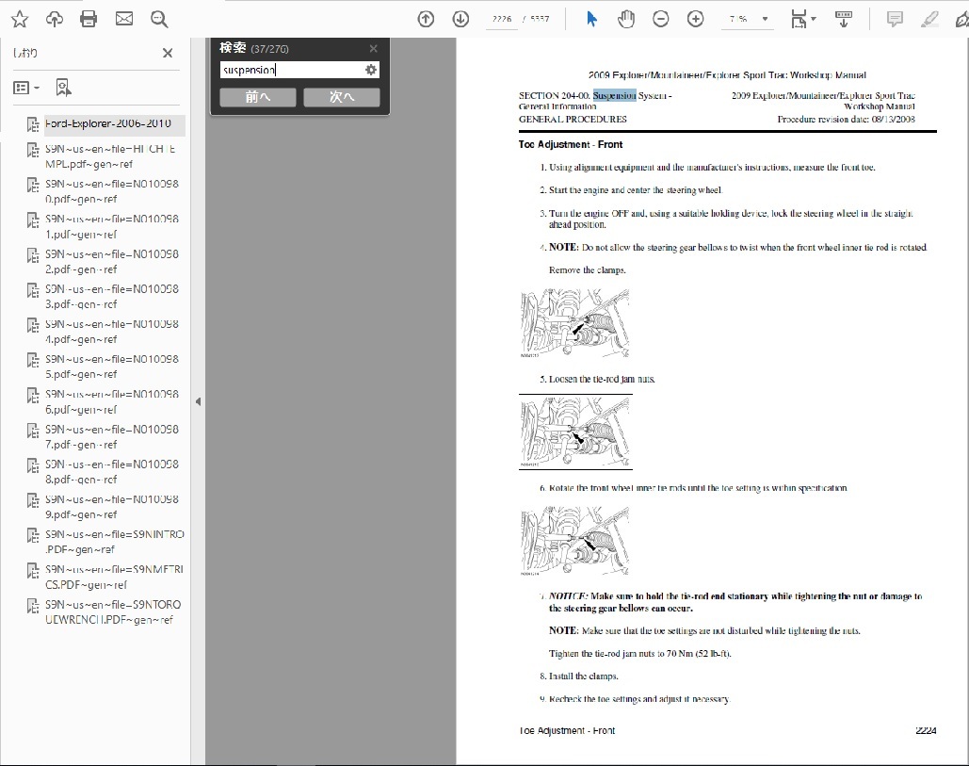Print the document with the printer icon
The height and width of the screenshot is (766, 969).
pos(89,19)
